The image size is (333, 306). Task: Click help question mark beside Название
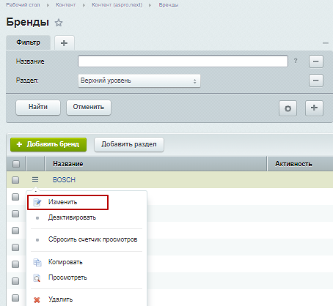pos(296,61)
